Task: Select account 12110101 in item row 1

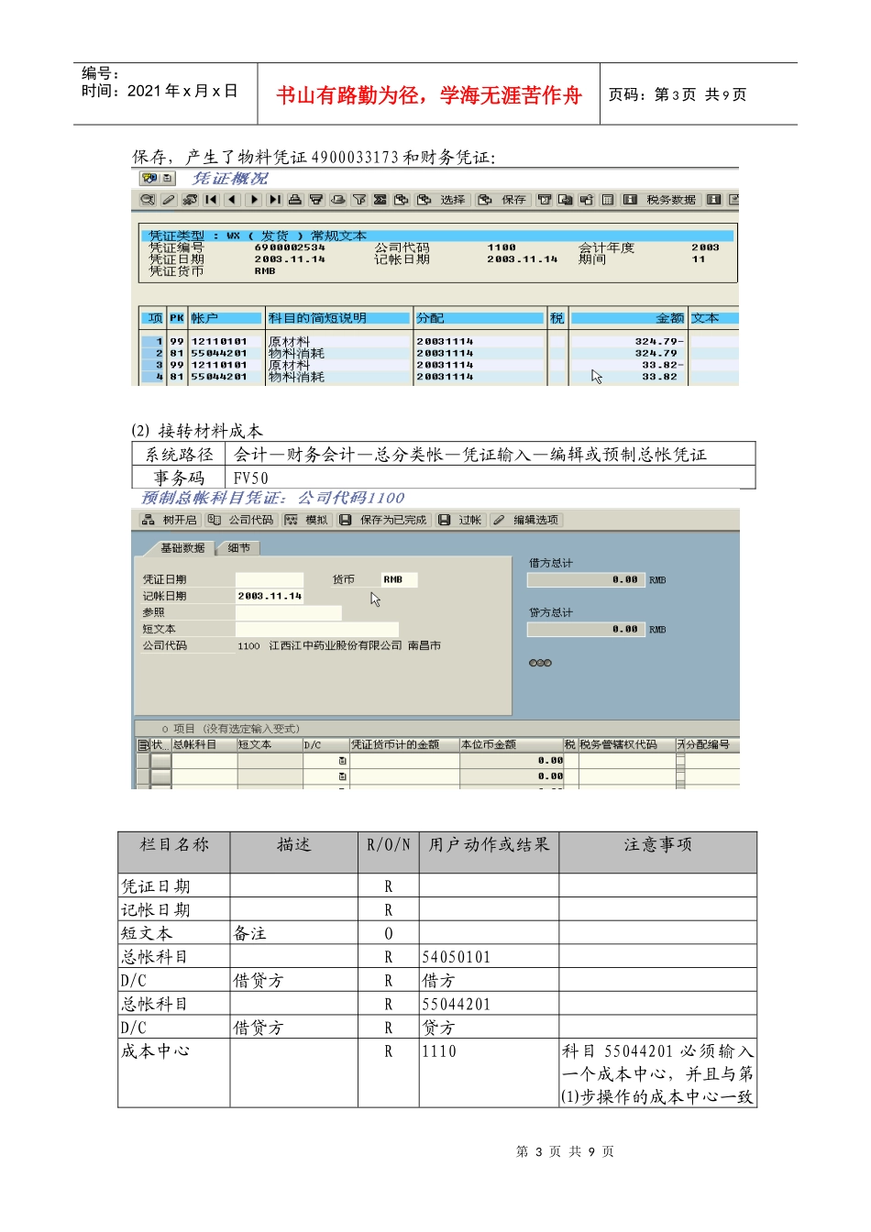Action: pos(219,341)
